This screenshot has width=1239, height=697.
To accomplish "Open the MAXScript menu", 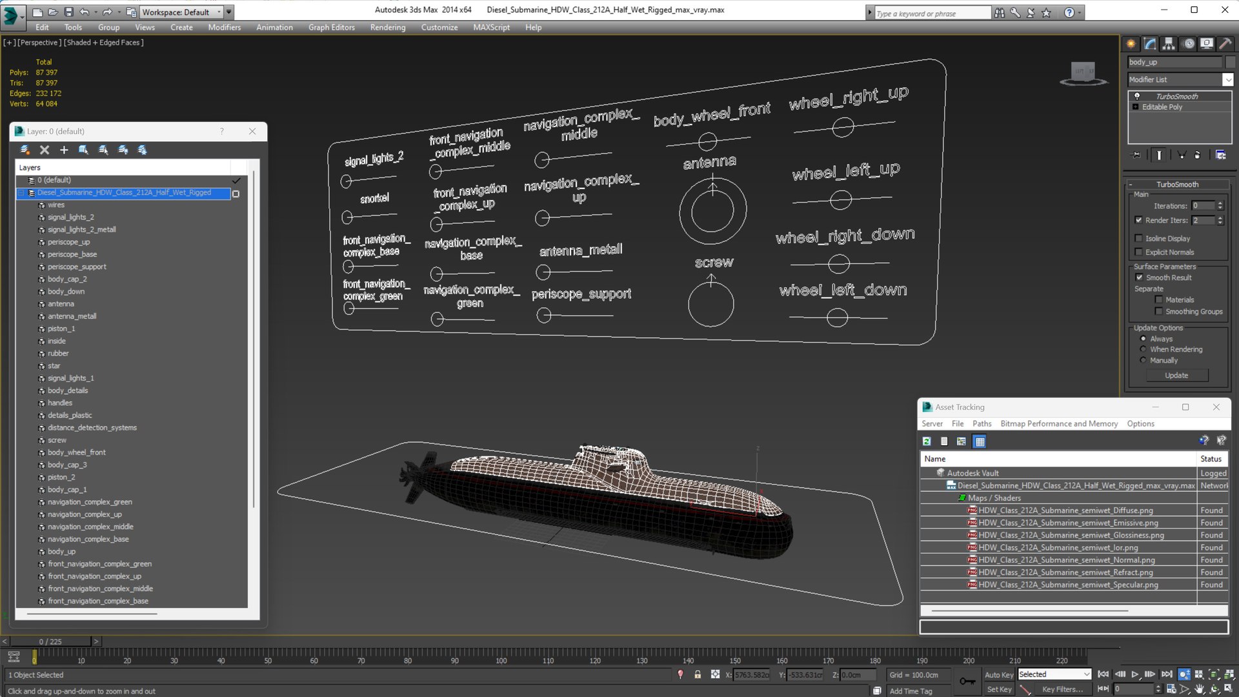I will (x=491, y=27).
